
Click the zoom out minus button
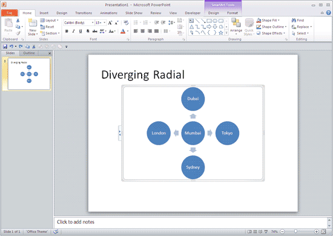(282, 232)
